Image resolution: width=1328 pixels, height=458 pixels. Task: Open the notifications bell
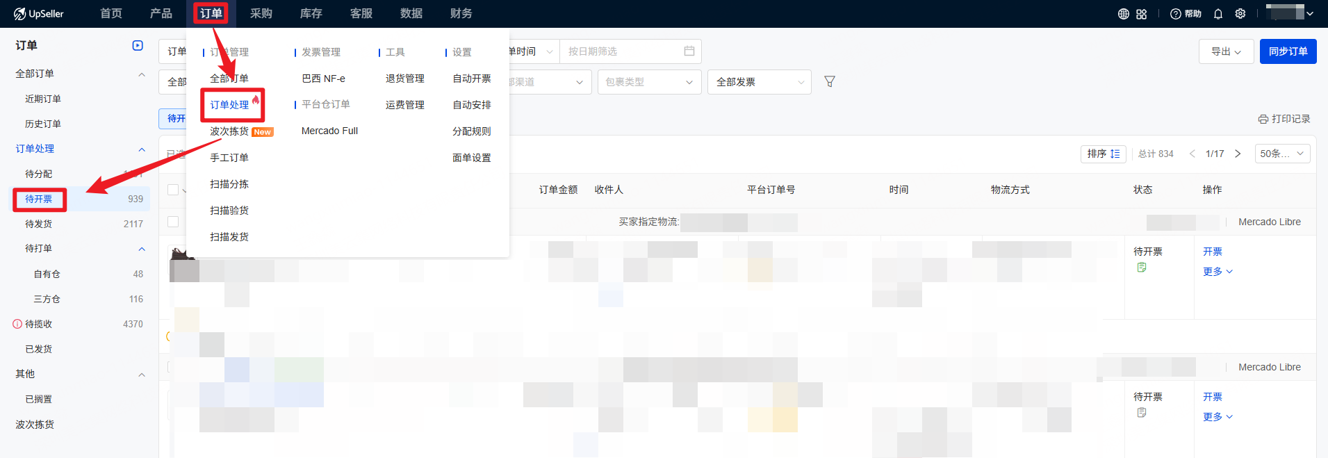1218,14
